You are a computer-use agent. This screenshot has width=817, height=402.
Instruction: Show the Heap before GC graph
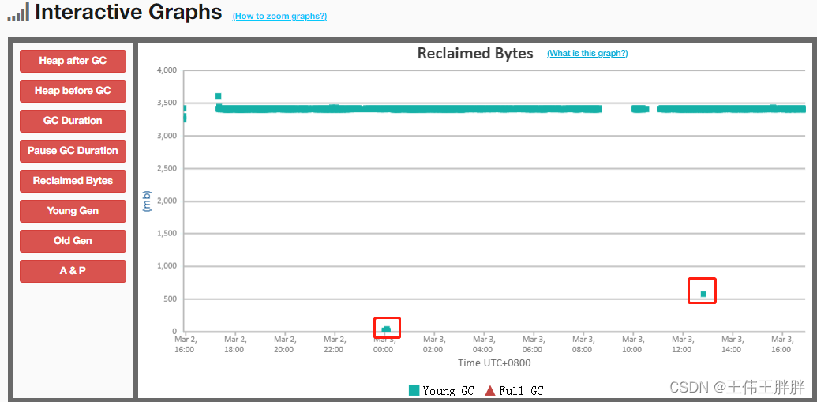[x=73, y=91]
